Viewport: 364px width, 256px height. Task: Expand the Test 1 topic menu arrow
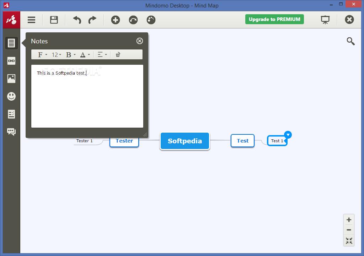[x=288, y=135]
